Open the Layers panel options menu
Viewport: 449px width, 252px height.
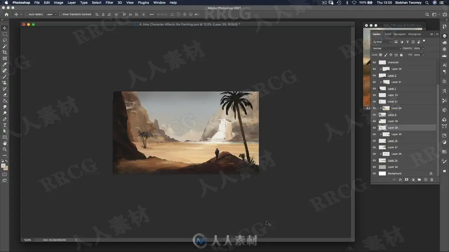click(x=437, y=34)
